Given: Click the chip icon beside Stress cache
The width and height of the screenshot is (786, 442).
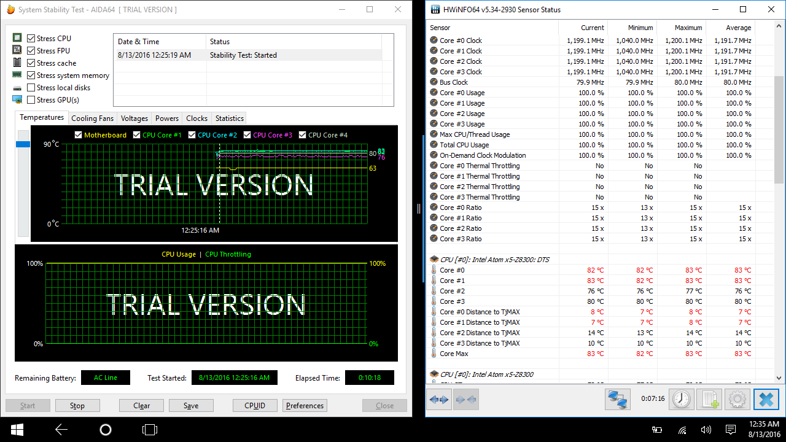Looking at the screenshot, I should pyautogui.click(x=17, y=63).
